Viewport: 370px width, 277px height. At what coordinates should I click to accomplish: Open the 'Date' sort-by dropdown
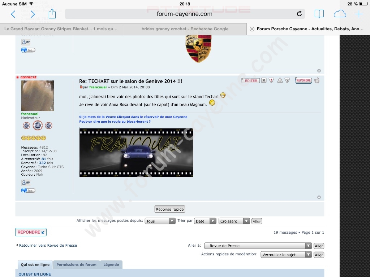point(205,221)
